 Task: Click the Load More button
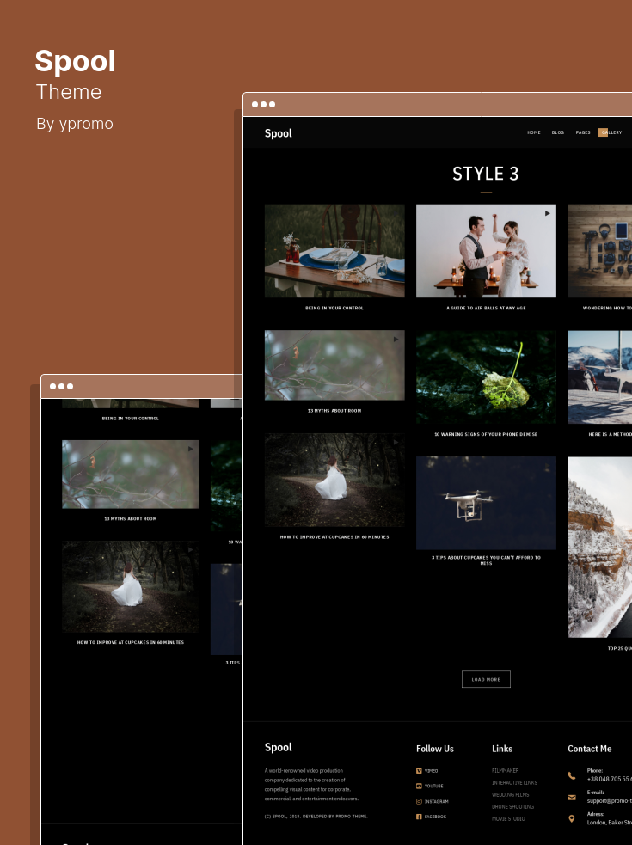tap(486, 680)
